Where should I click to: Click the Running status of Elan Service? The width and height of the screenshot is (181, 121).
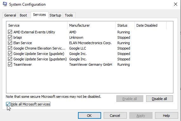pyautogui.click(x=124, y=43)
